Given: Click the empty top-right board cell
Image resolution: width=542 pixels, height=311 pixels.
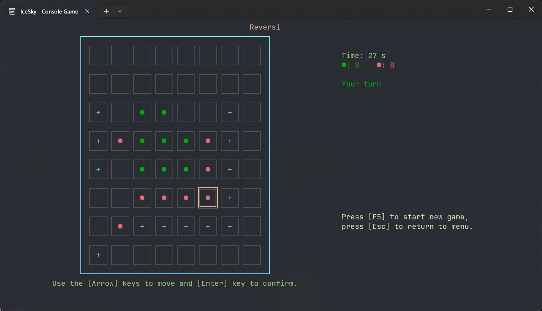Looking at the screenshot, I should [x=252, y=55].
